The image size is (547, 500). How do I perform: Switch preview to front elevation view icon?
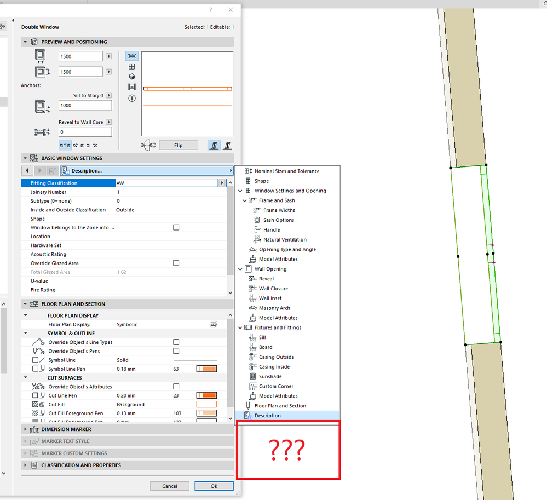132,66
